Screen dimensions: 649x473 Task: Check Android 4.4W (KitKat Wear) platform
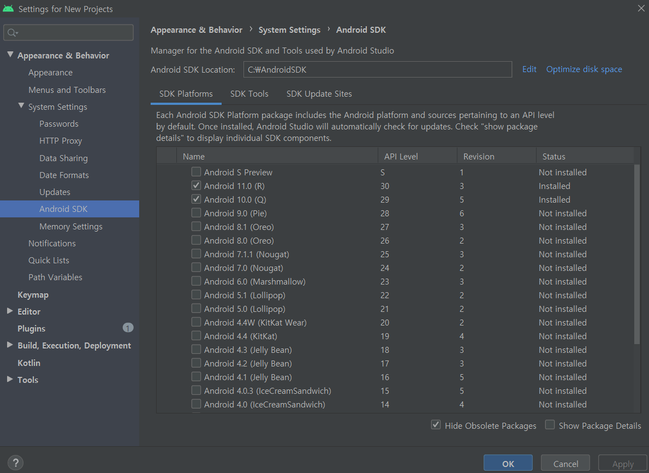point(196,322)
